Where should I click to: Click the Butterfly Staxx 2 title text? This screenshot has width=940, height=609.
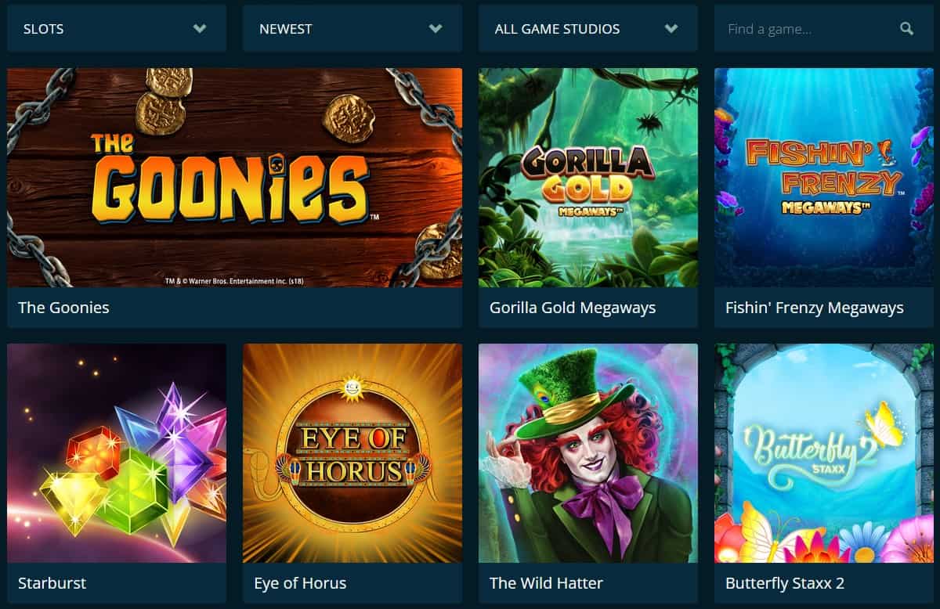(x=785, y=583)
